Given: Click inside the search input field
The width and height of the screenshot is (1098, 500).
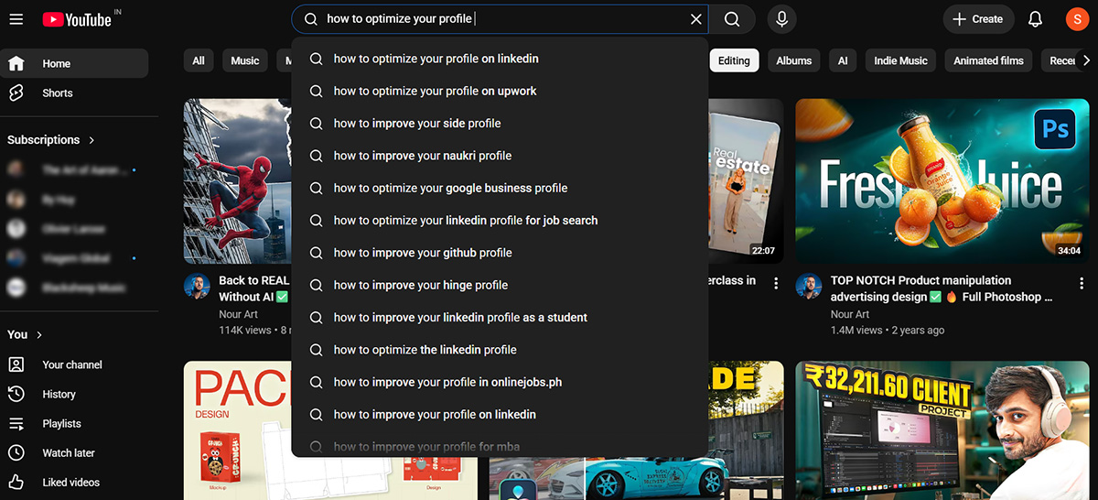Looking at the screenshot, I should pyautogui.click(x=500, y=19).
